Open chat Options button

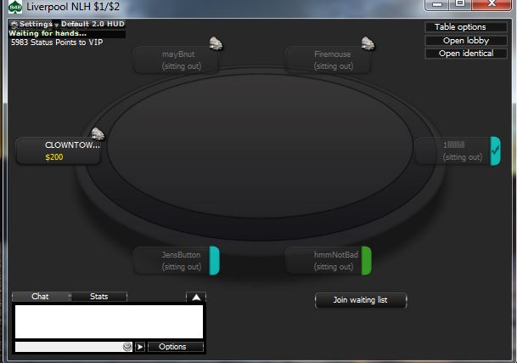tap(176, 347)
